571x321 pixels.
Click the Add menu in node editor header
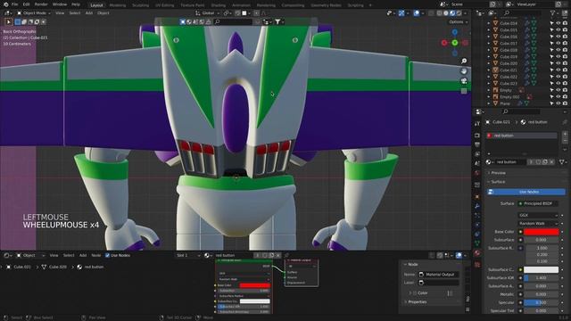point(83,256)
